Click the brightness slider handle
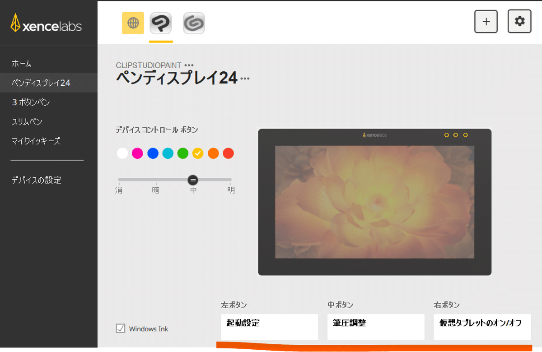This screenshot has width=542, height=352. coord(193,180)
